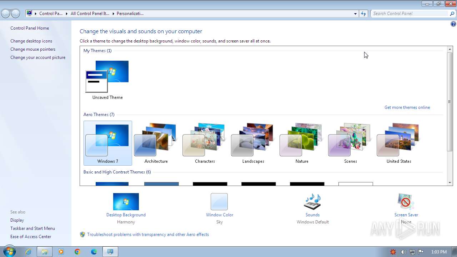Click the themes list scrollbar thumb

tap(450, 101)
